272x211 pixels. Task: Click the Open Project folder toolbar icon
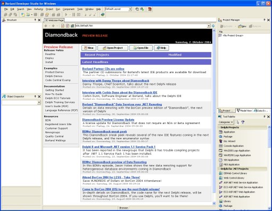[x=47, y=15]
